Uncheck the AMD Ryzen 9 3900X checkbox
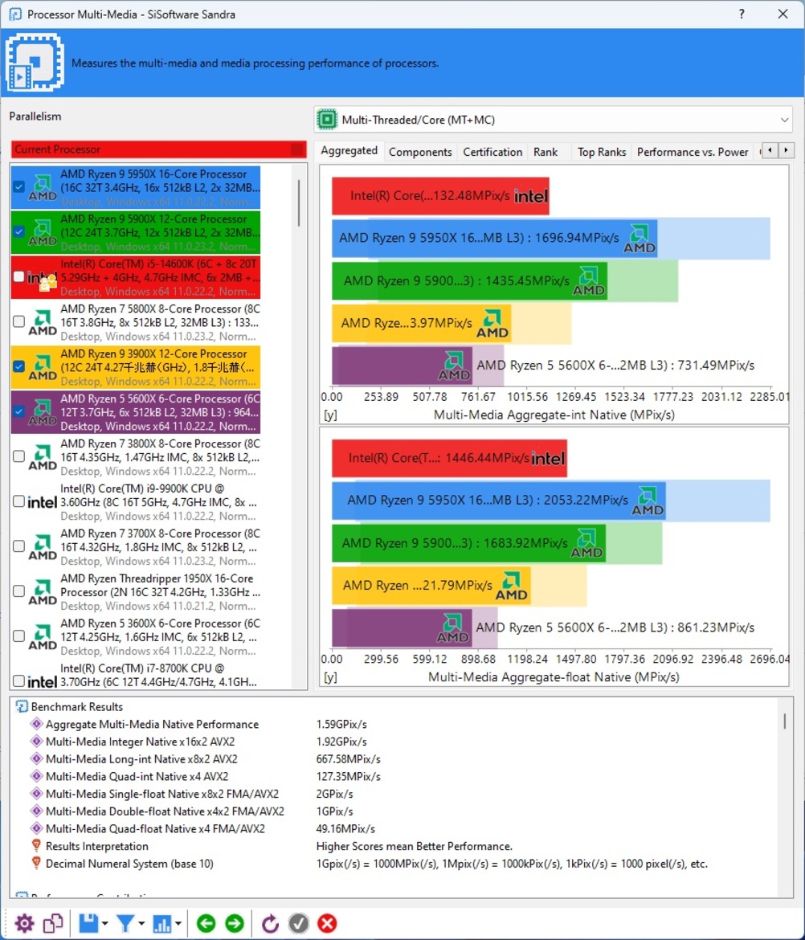Viewport: 805px width, 940px height. click(x=19, y=366)
